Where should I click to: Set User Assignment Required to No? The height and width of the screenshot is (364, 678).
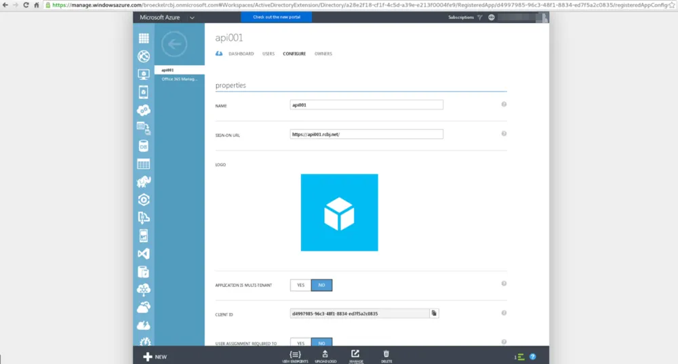[321, 342]
